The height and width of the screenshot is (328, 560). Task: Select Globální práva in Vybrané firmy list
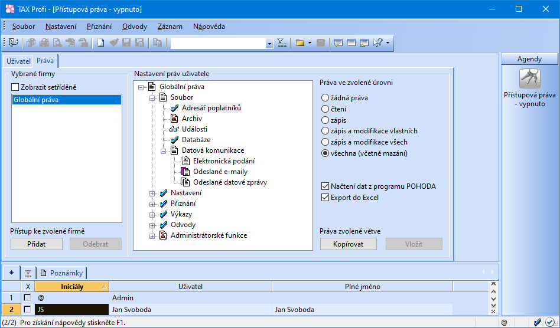tap(66, 100)
